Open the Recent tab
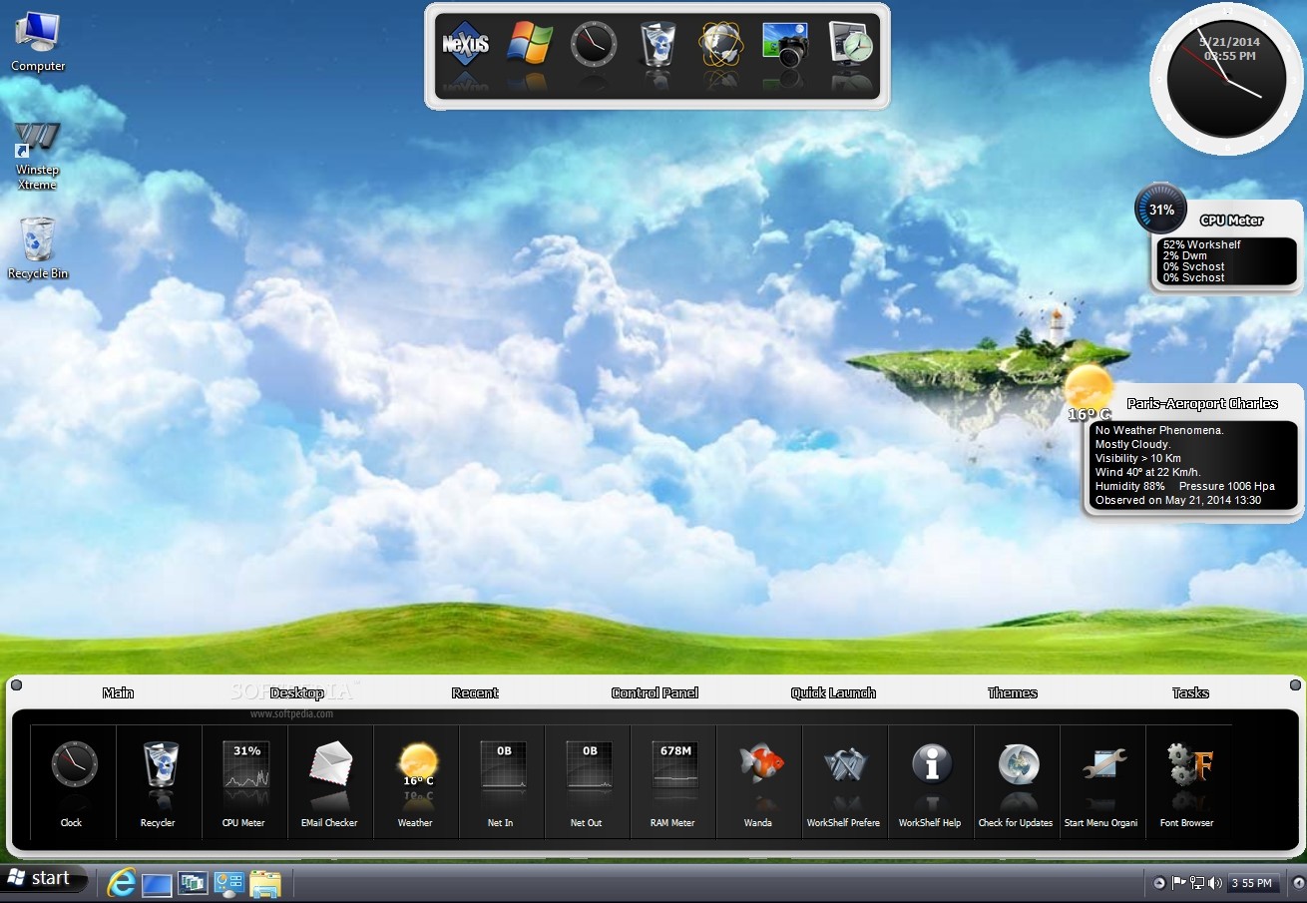This screenshot has height=903, width=1307. click(x=475, y=692)
